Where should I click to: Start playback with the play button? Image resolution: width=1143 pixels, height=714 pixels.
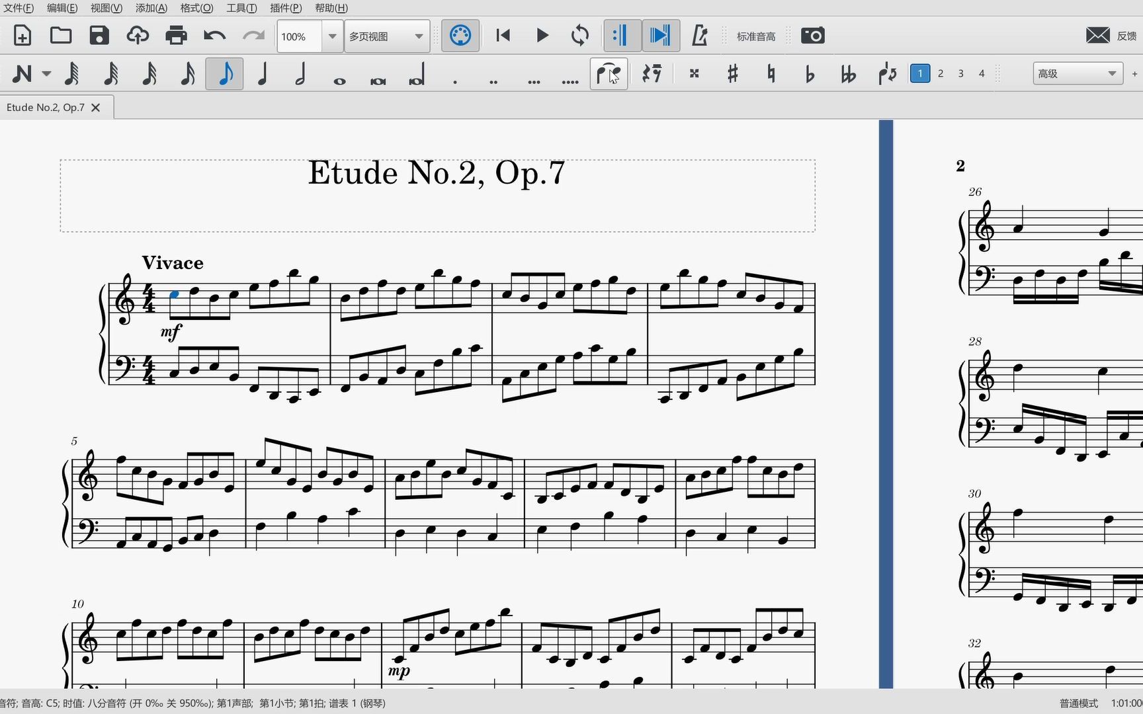[x=542, y=36]
